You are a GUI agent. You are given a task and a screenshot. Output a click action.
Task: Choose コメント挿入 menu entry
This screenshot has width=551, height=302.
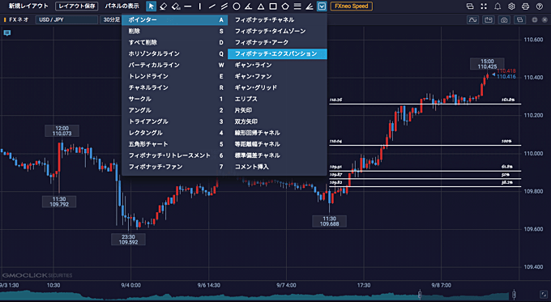click(x=277, y=167)
